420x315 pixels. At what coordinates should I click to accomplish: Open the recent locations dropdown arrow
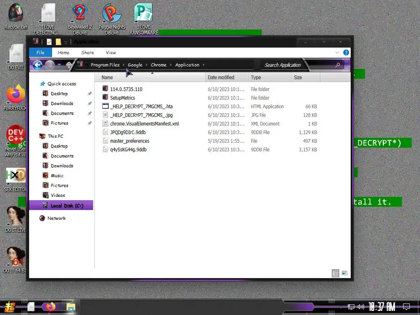59,65
